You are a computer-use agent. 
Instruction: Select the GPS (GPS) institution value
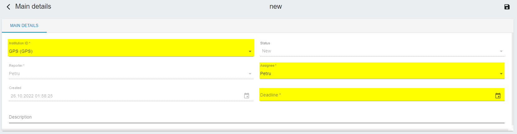[21, 51]
